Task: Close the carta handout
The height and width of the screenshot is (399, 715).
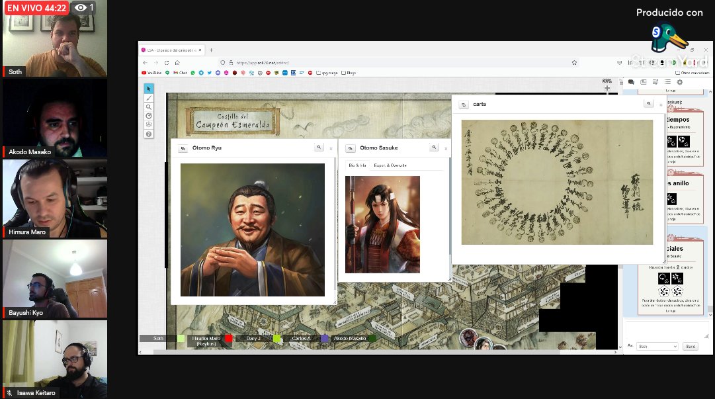Action: click(x=661, y=105)
